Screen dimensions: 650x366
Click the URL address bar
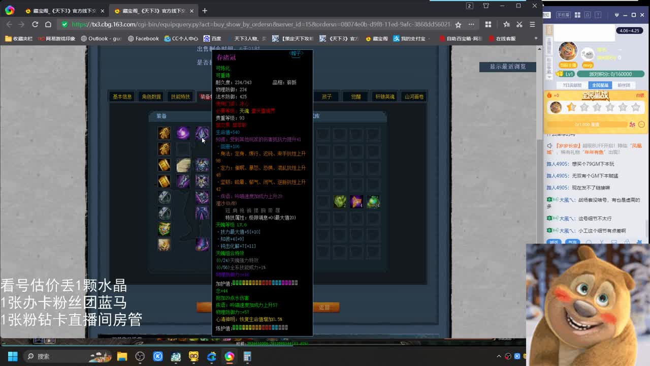click(262, 24)
